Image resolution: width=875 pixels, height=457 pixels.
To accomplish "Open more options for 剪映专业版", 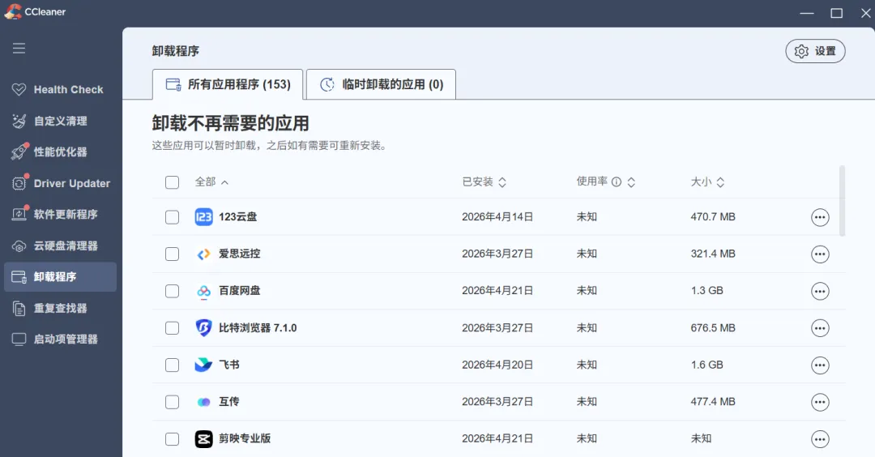I will [x=820, y=439].
